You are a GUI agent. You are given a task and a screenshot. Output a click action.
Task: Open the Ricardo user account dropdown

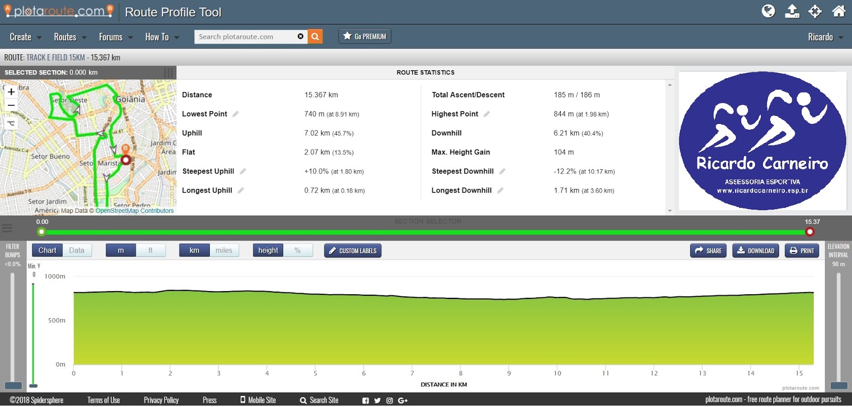[825, 37]
